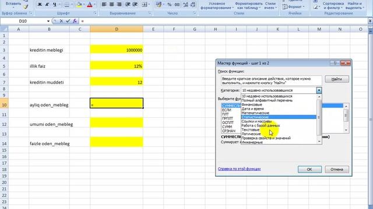The height and width of the screenshot is (209, 373).
Task: Select ЕСЛИ in the function list
Action: coord(227,110)
